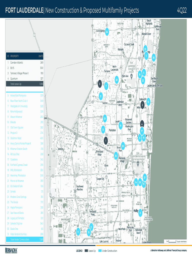The width and height of the screenshot is (192, 256).
Task: Select Camden Atlantic row in property table
Action: click(x=25, y=62)
